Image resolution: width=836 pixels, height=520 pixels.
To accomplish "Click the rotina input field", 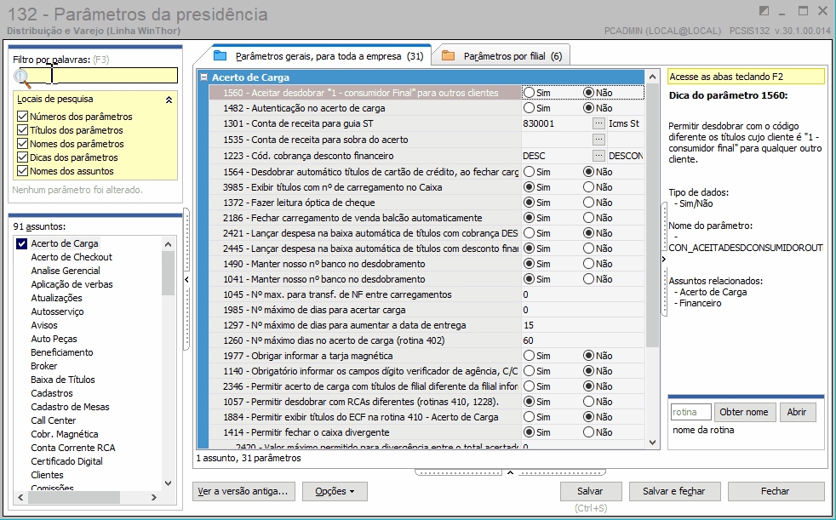I will (690, 412).
